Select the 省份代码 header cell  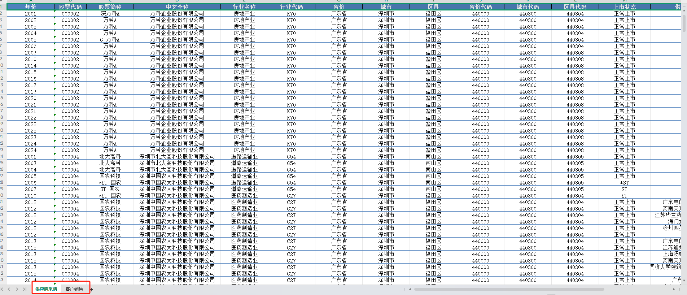pyautogui.click(x=481, y=7)
